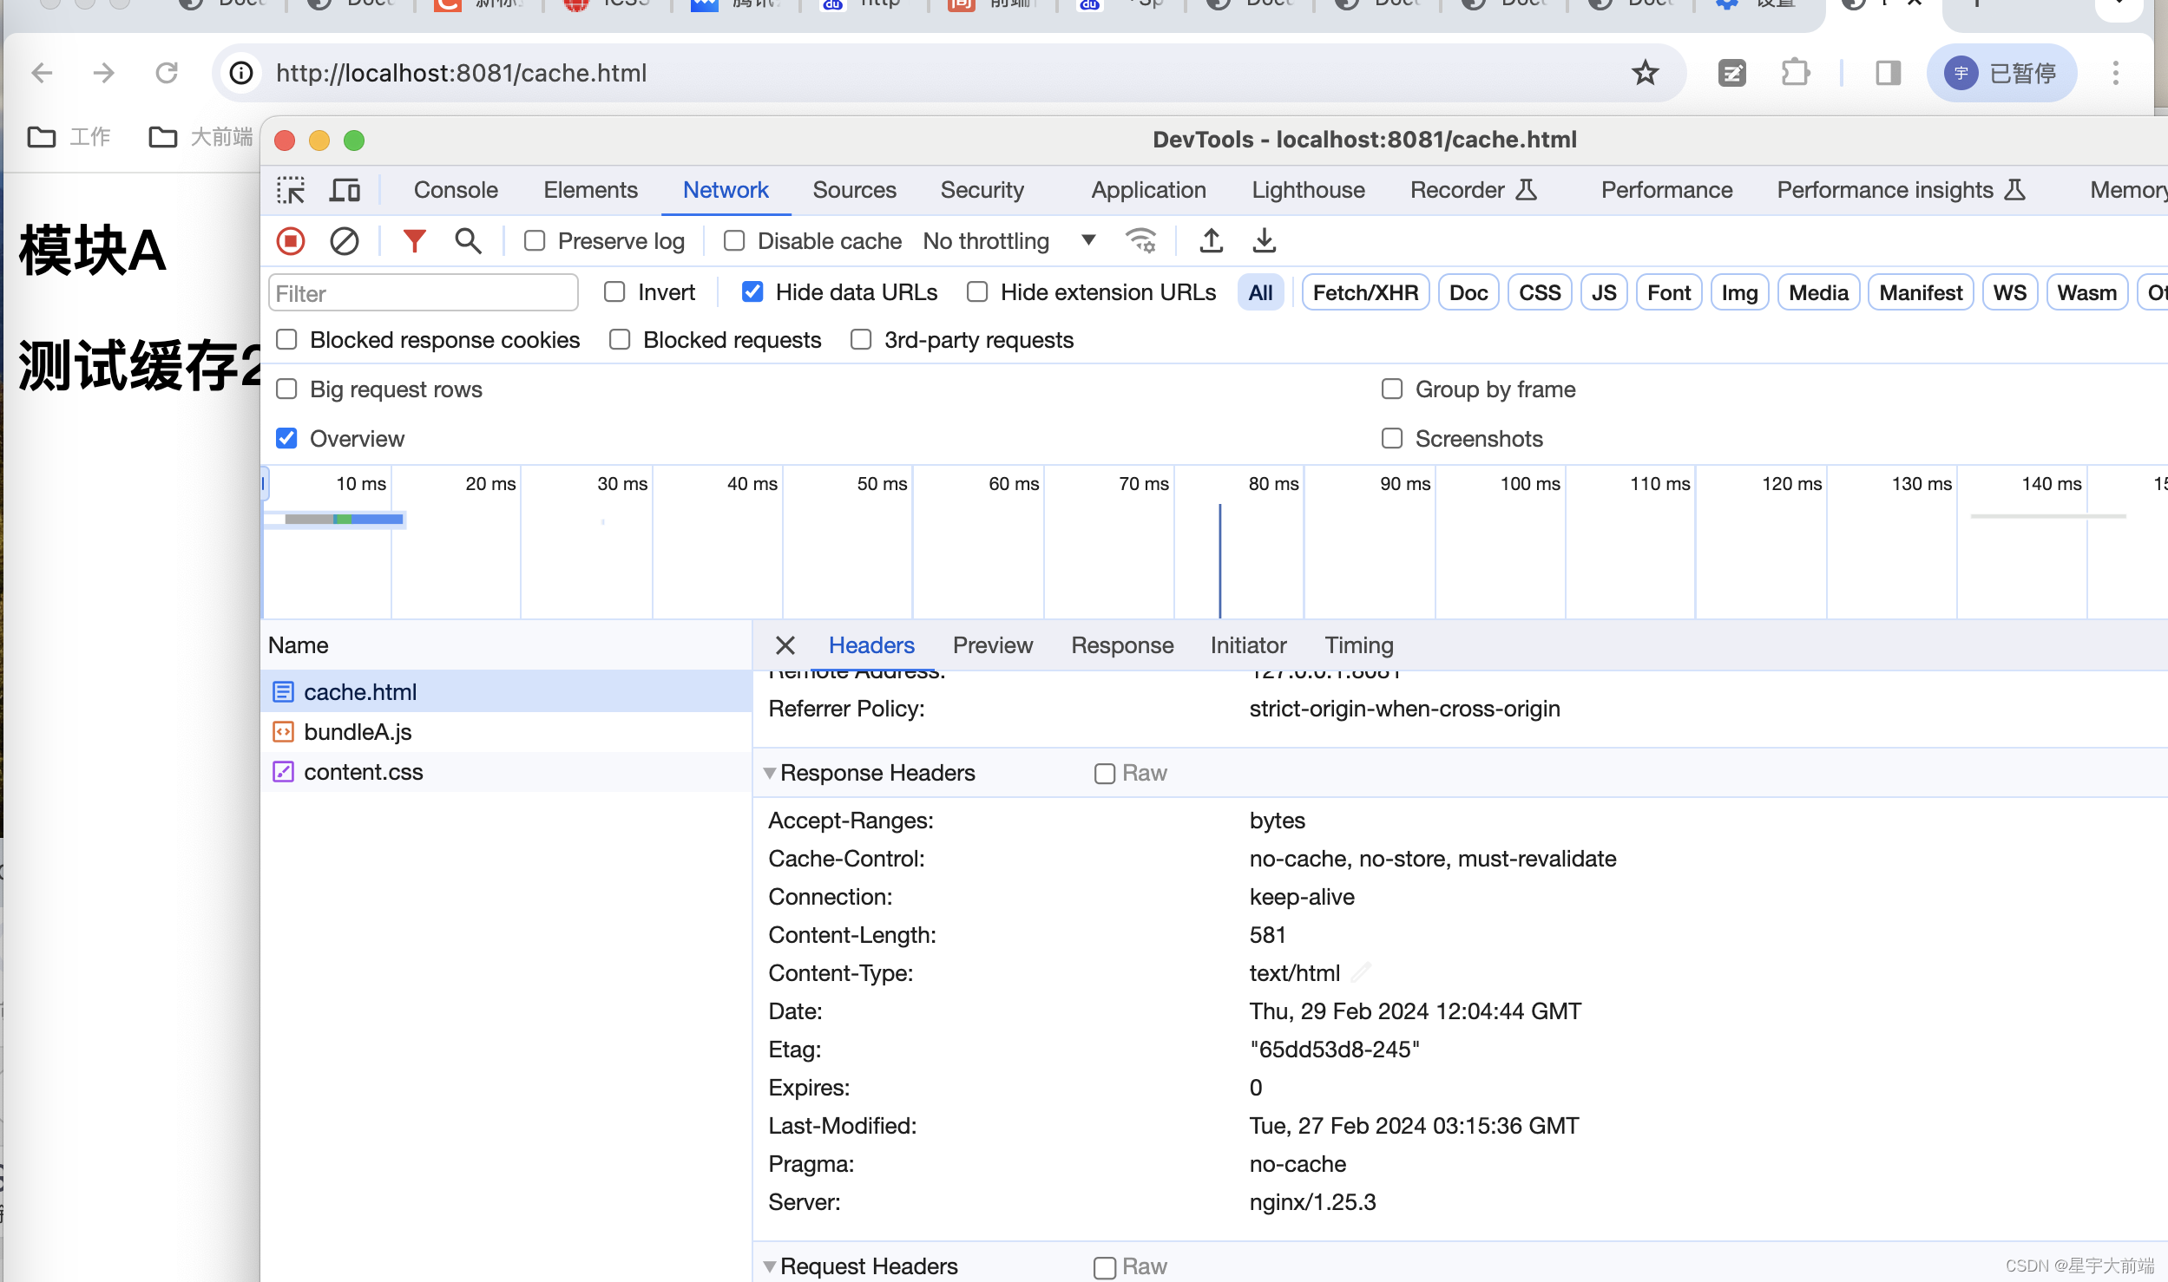Open network search with magnifier icon
The image size is (2168, 1282).
pyautogui.click(x=468, y=241)
